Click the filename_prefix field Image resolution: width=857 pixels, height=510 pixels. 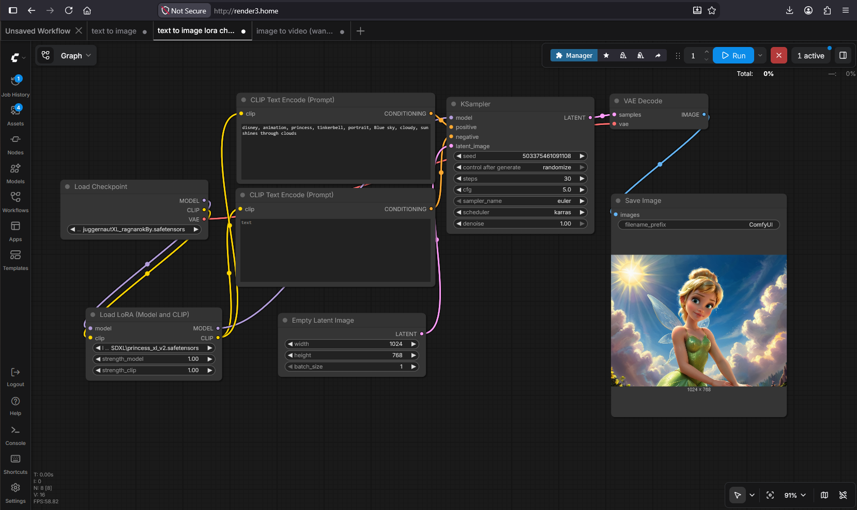click(699, 225)
